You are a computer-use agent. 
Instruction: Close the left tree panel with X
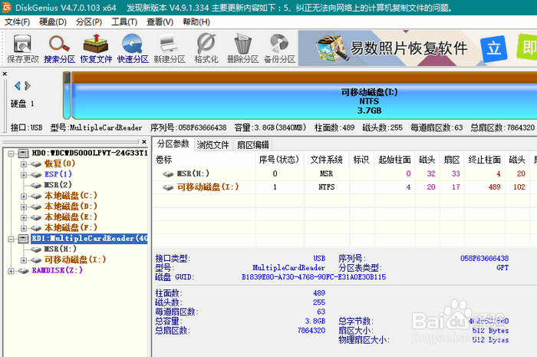pos(144,141)
